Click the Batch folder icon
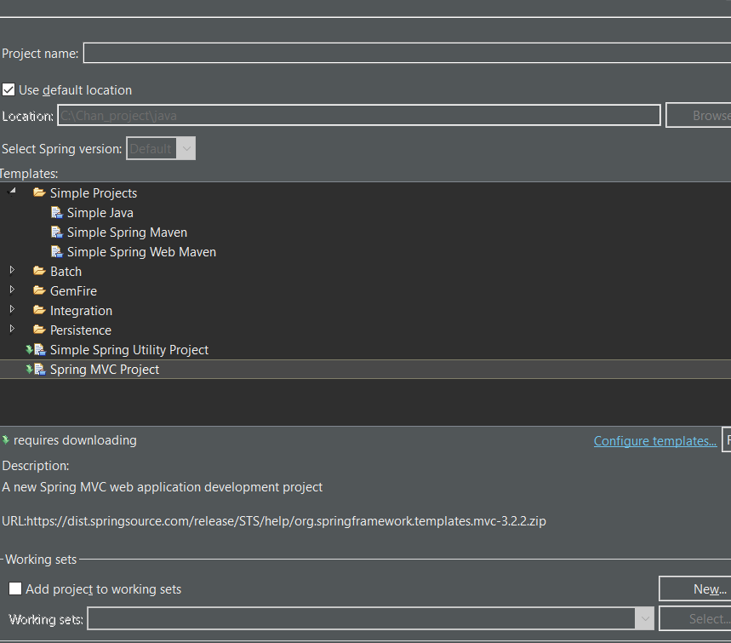 pos(39,271)
